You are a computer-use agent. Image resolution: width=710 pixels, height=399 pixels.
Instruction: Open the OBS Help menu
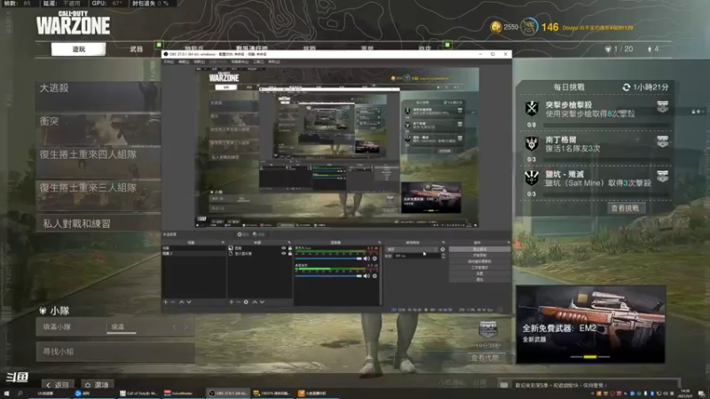point(274,61)
